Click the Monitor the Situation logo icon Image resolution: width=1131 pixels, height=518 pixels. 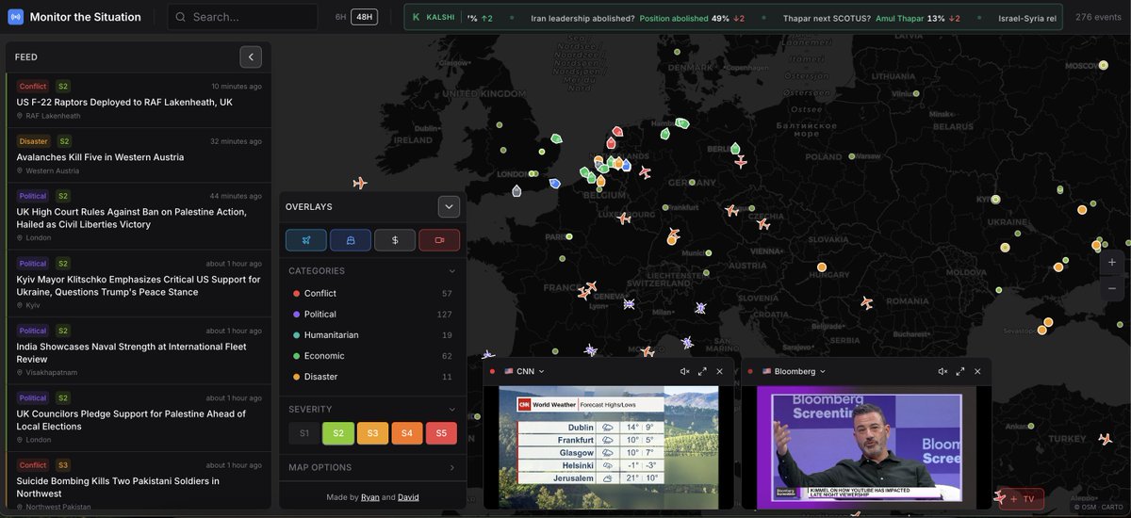(16, 17)
